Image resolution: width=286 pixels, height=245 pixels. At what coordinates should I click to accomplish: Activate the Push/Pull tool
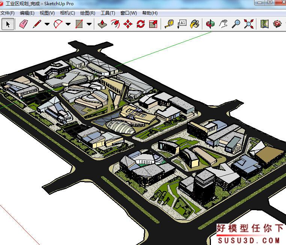click(102, 24)
